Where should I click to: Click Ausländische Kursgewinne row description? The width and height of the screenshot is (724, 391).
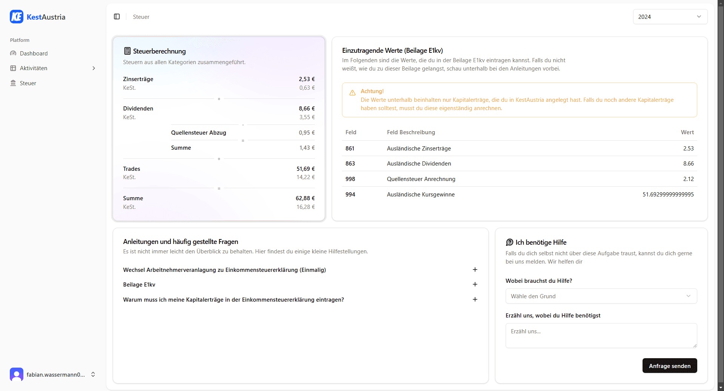[x=421, y=195]
